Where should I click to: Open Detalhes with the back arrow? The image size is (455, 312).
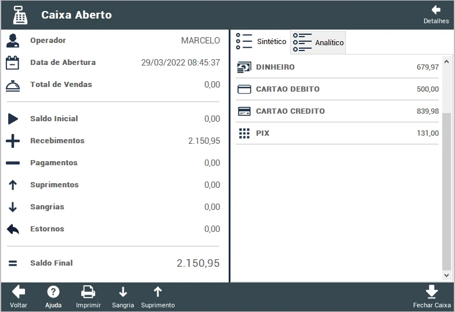pos(436,14)
